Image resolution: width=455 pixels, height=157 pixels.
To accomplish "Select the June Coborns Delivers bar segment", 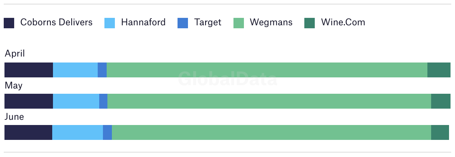I will (x=28, y=132).
